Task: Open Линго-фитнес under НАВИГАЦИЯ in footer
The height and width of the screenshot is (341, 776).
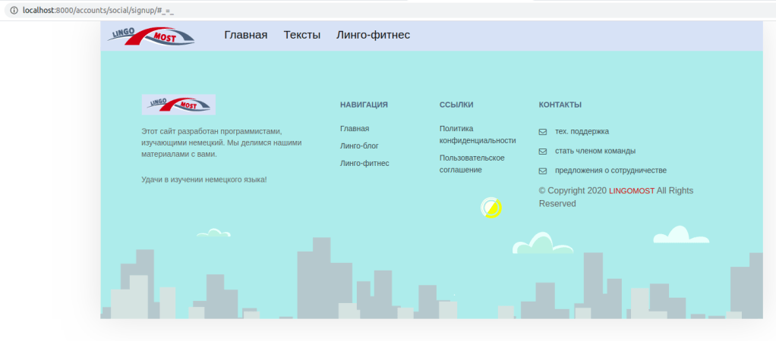Action: pos(364,163)
